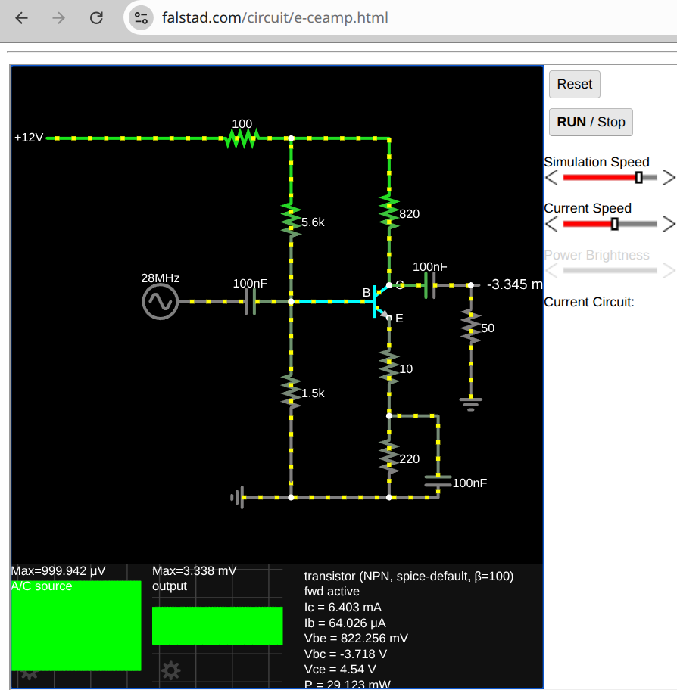
Task: Click the 50 ohm load resistor
Action: [470, 328]
